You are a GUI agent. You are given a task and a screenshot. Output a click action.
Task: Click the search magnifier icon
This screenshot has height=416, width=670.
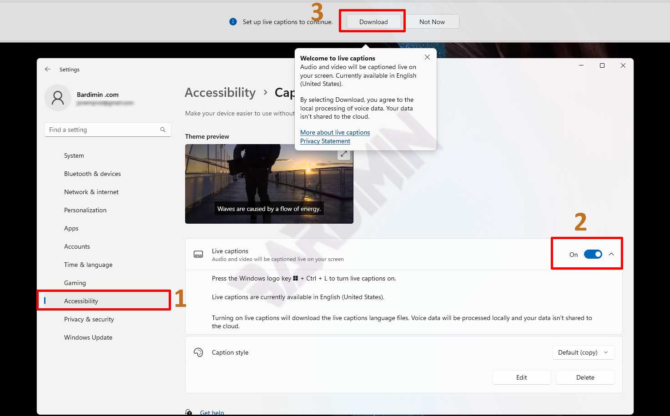click(x=163, y=130)
